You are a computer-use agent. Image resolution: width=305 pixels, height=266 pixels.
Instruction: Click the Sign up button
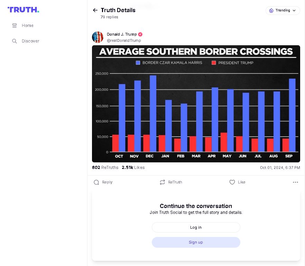coord(196,242)
